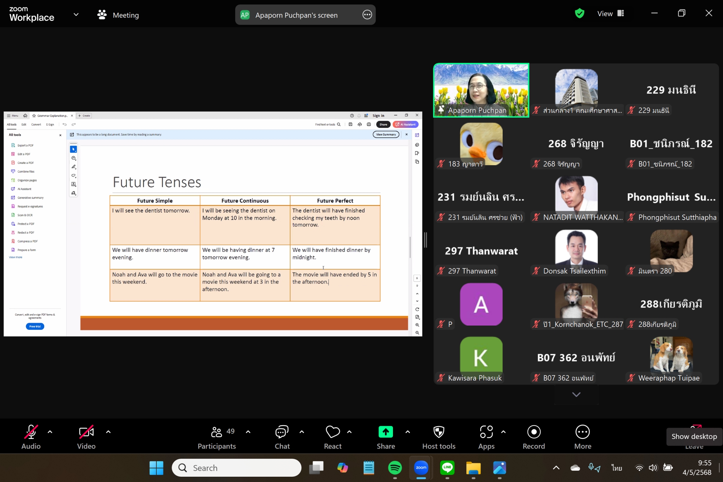This screenshot has width=723, height=482.
Task: Open the Chat panel
Action: point(282,438)
